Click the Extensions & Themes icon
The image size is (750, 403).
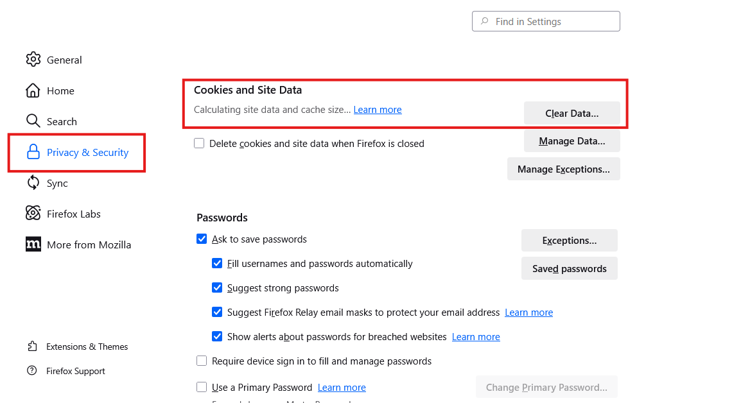[33, 346]
